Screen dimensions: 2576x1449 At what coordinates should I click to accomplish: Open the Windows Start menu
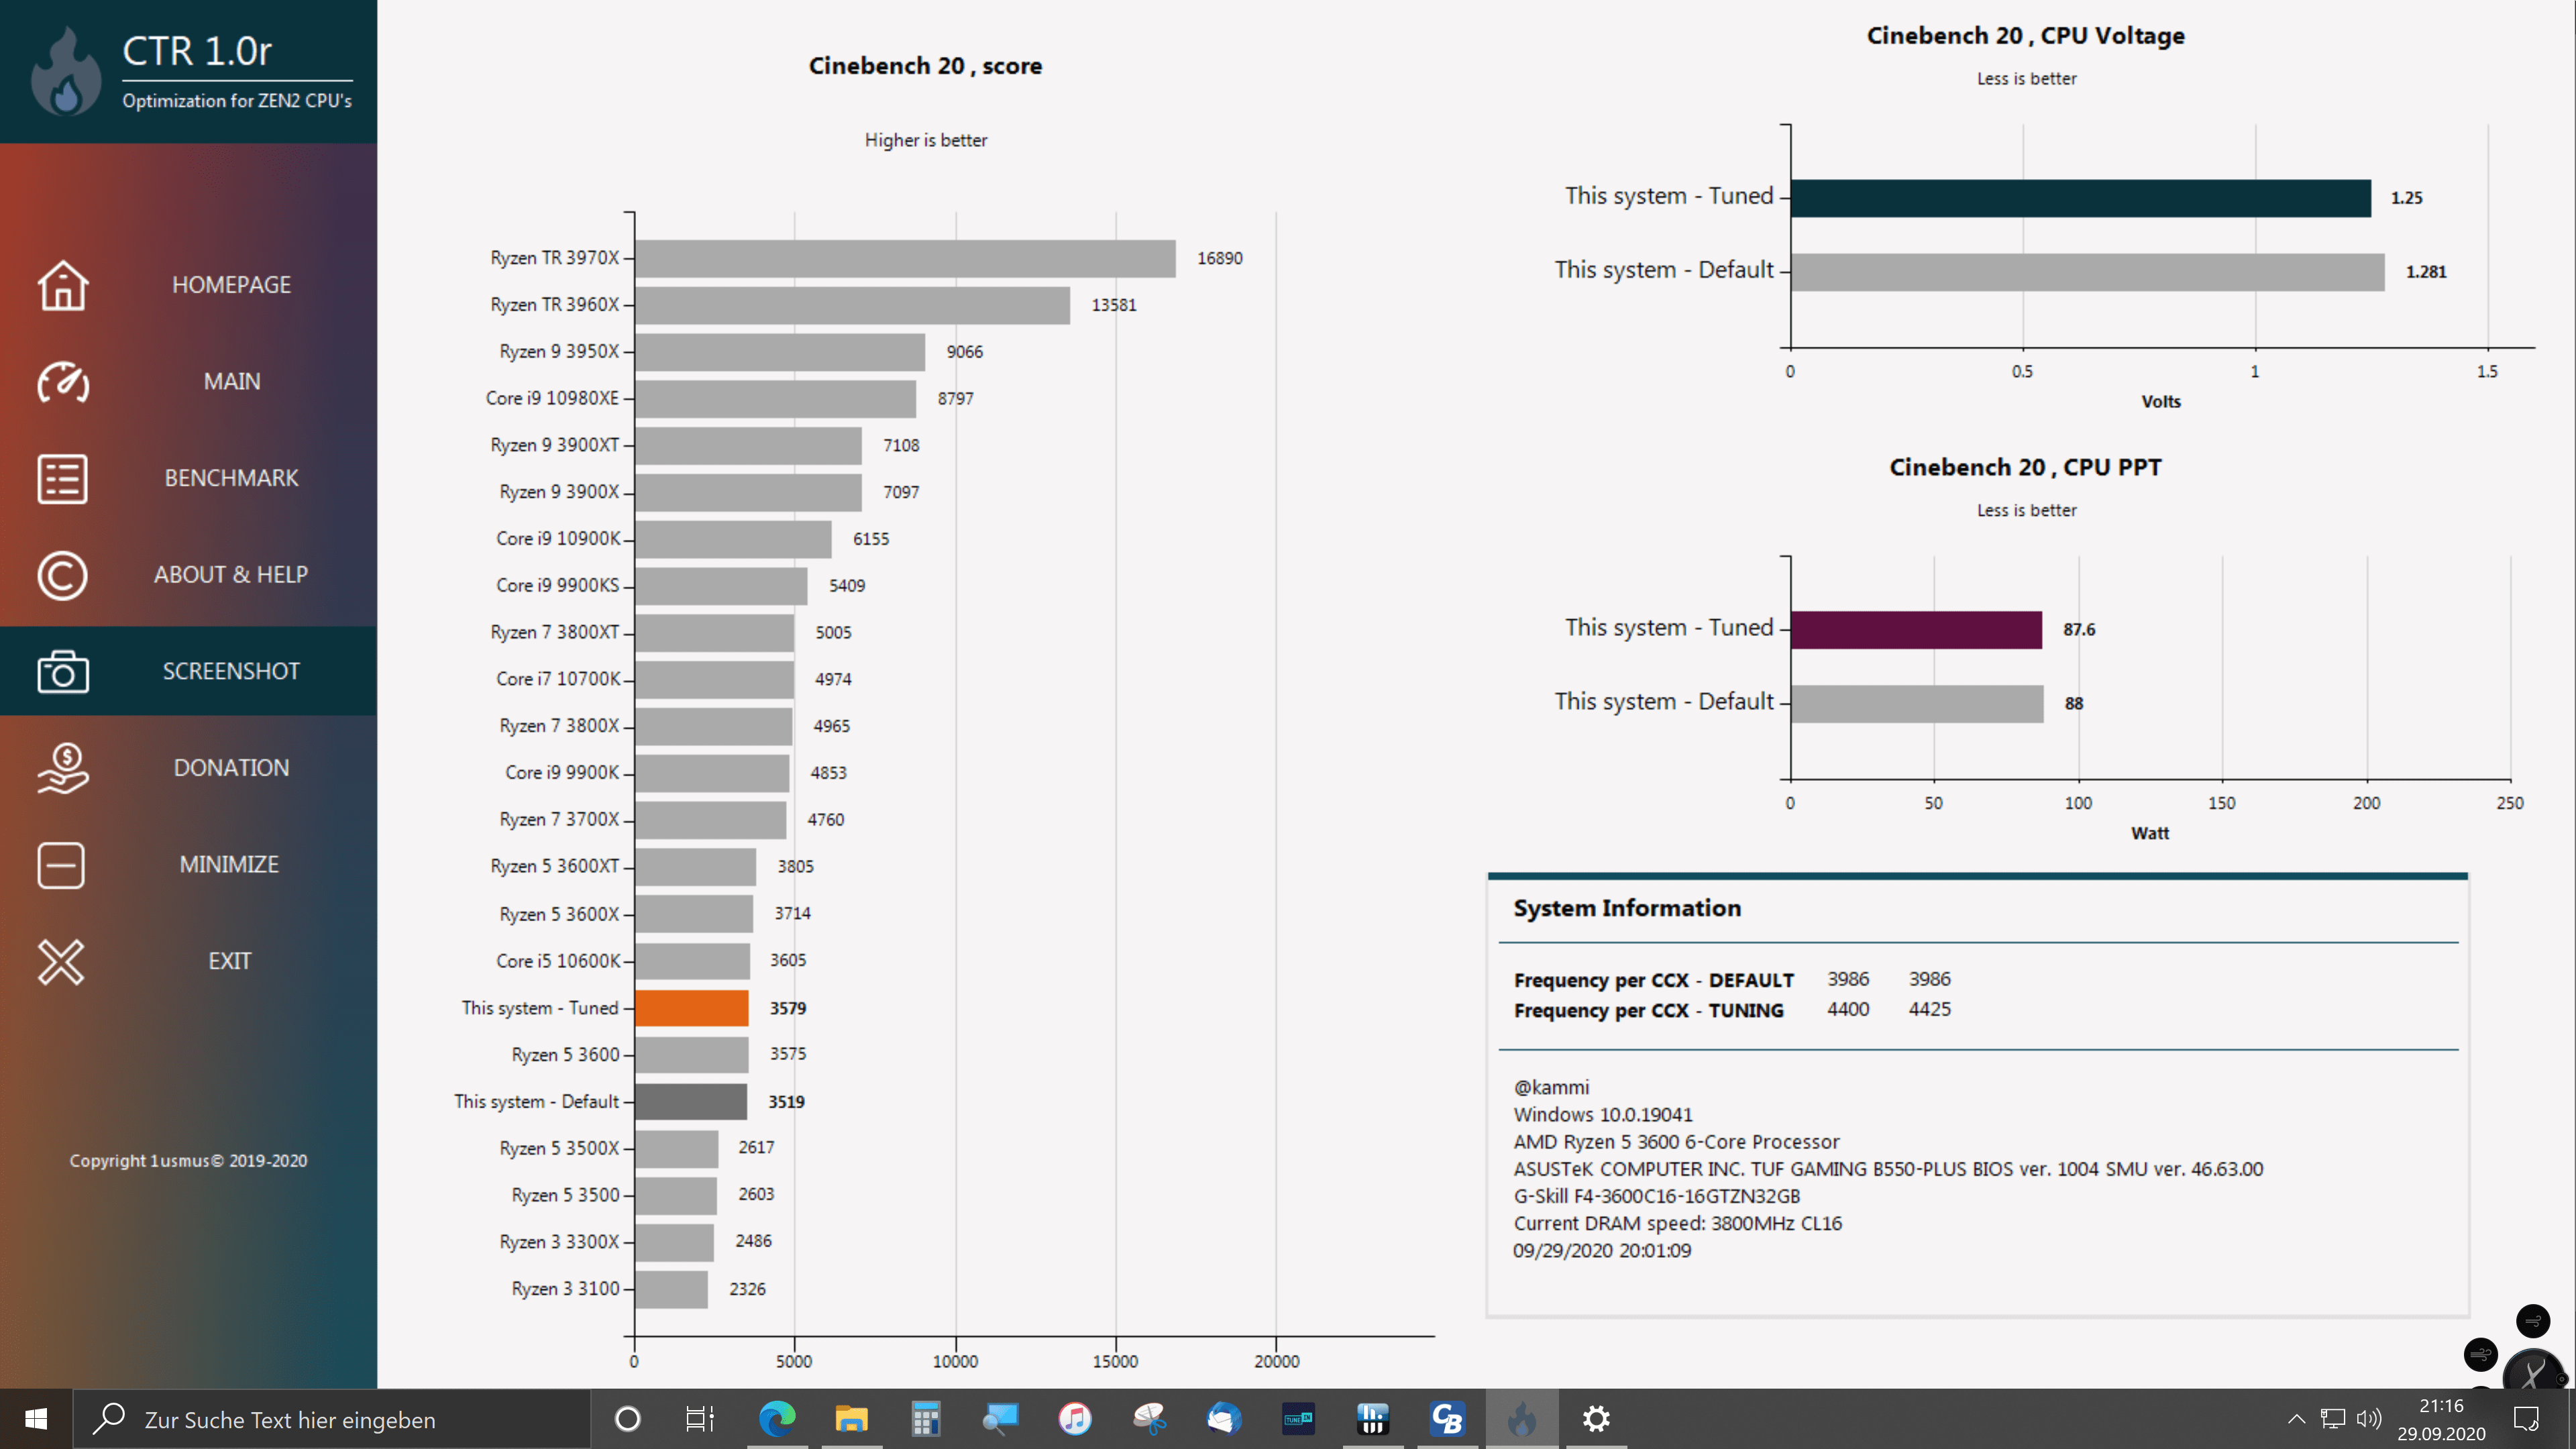coord(36,1418)
